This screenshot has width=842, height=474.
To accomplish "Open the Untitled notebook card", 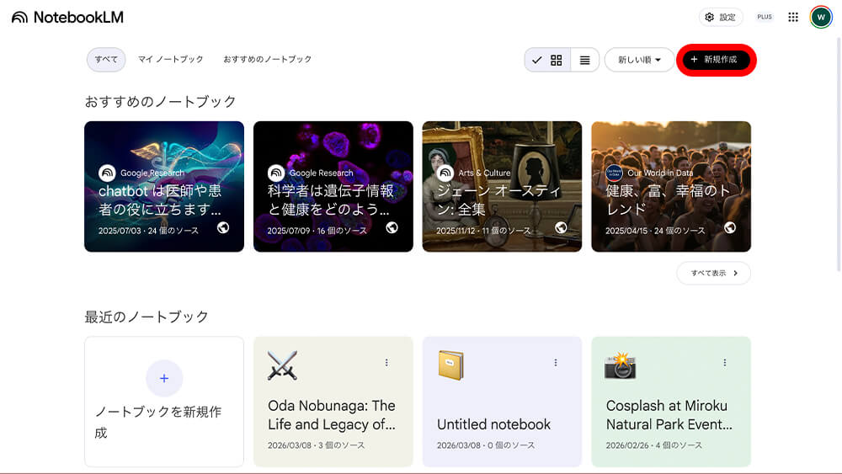I will click(x=502, y=413).
